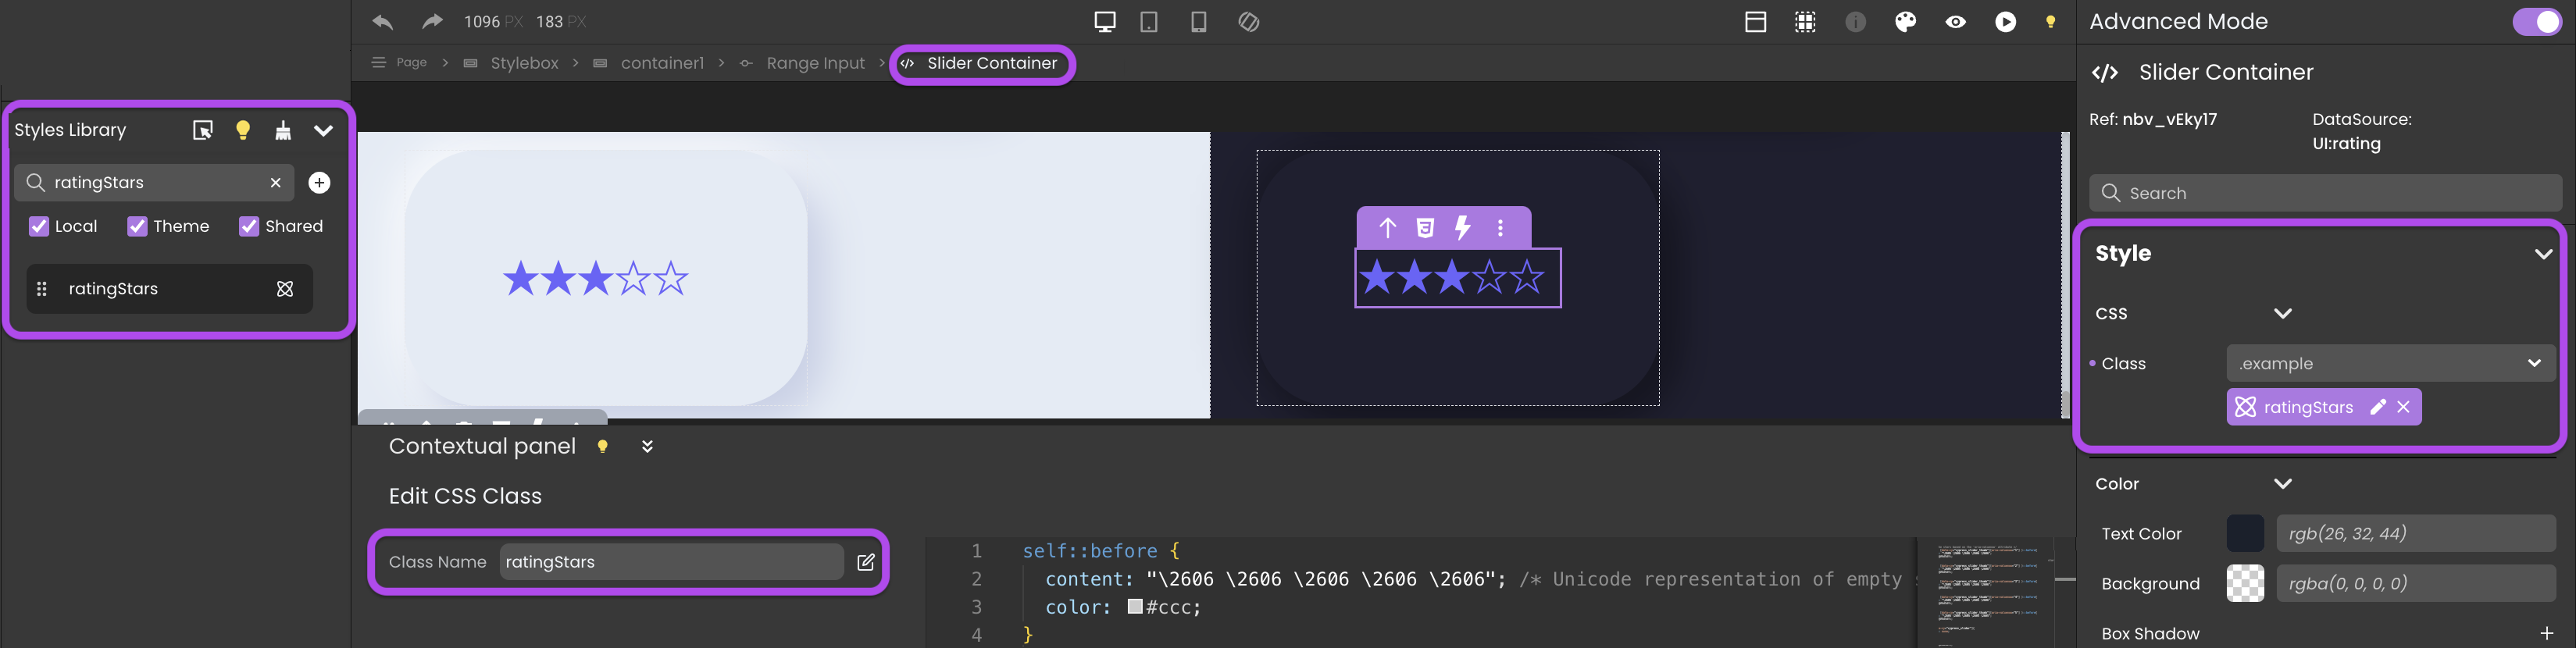Image resolution: width=2576 pixels, height=648 pixels.
Task: Open the Range Input breadcrumb
Action: pyautogui.click(x=815, y=63)
